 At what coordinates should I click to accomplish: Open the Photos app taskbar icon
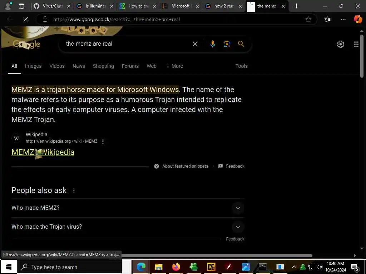coord(246,267)
